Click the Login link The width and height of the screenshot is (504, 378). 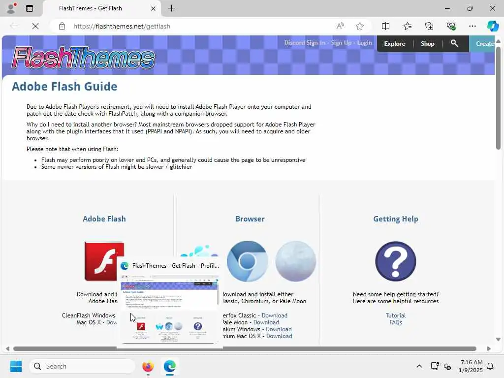[365, 43]
